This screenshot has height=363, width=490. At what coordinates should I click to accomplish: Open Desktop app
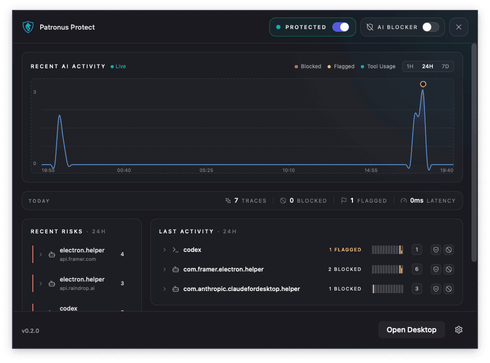[411, 330]
